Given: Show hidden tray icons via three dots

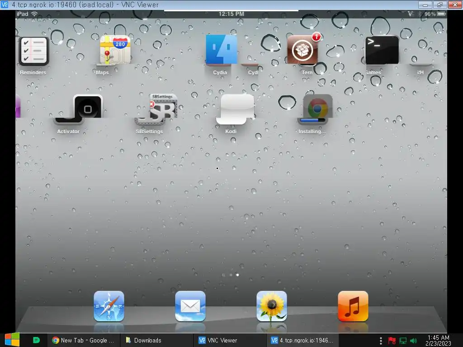Looking at the screenshot, I should click(381, 341).
